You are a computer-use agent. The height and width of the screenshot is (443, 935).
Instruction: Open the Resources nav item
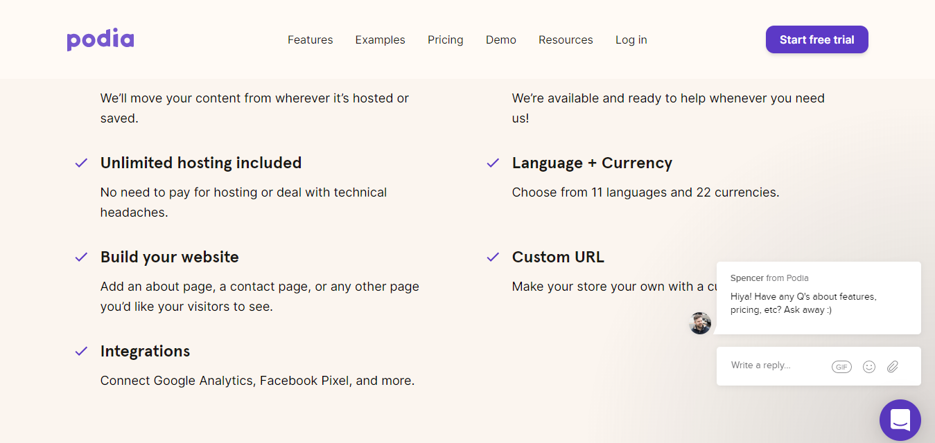point(566,40)
